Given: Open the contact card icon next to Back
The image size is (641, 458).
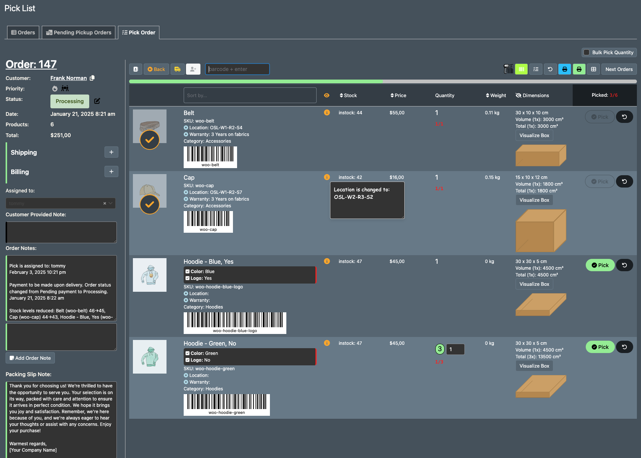Looking at the screenshot, I should 136,69.
